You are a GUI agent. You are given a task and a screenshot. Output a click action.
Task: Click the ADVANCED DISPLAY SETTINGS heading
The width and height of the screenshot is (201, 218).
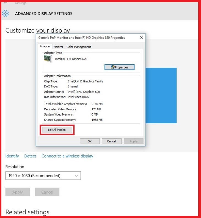coord(44,14)
